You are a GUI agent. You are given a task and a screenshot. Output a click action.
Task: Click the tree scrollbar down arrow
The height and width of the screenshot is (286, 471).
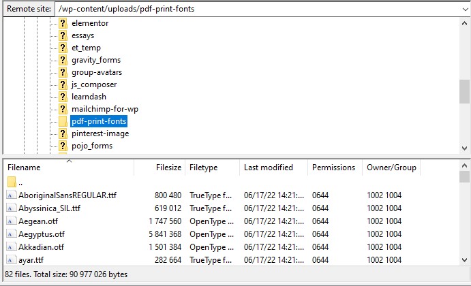pyautogui.click(x=464, y=148)
